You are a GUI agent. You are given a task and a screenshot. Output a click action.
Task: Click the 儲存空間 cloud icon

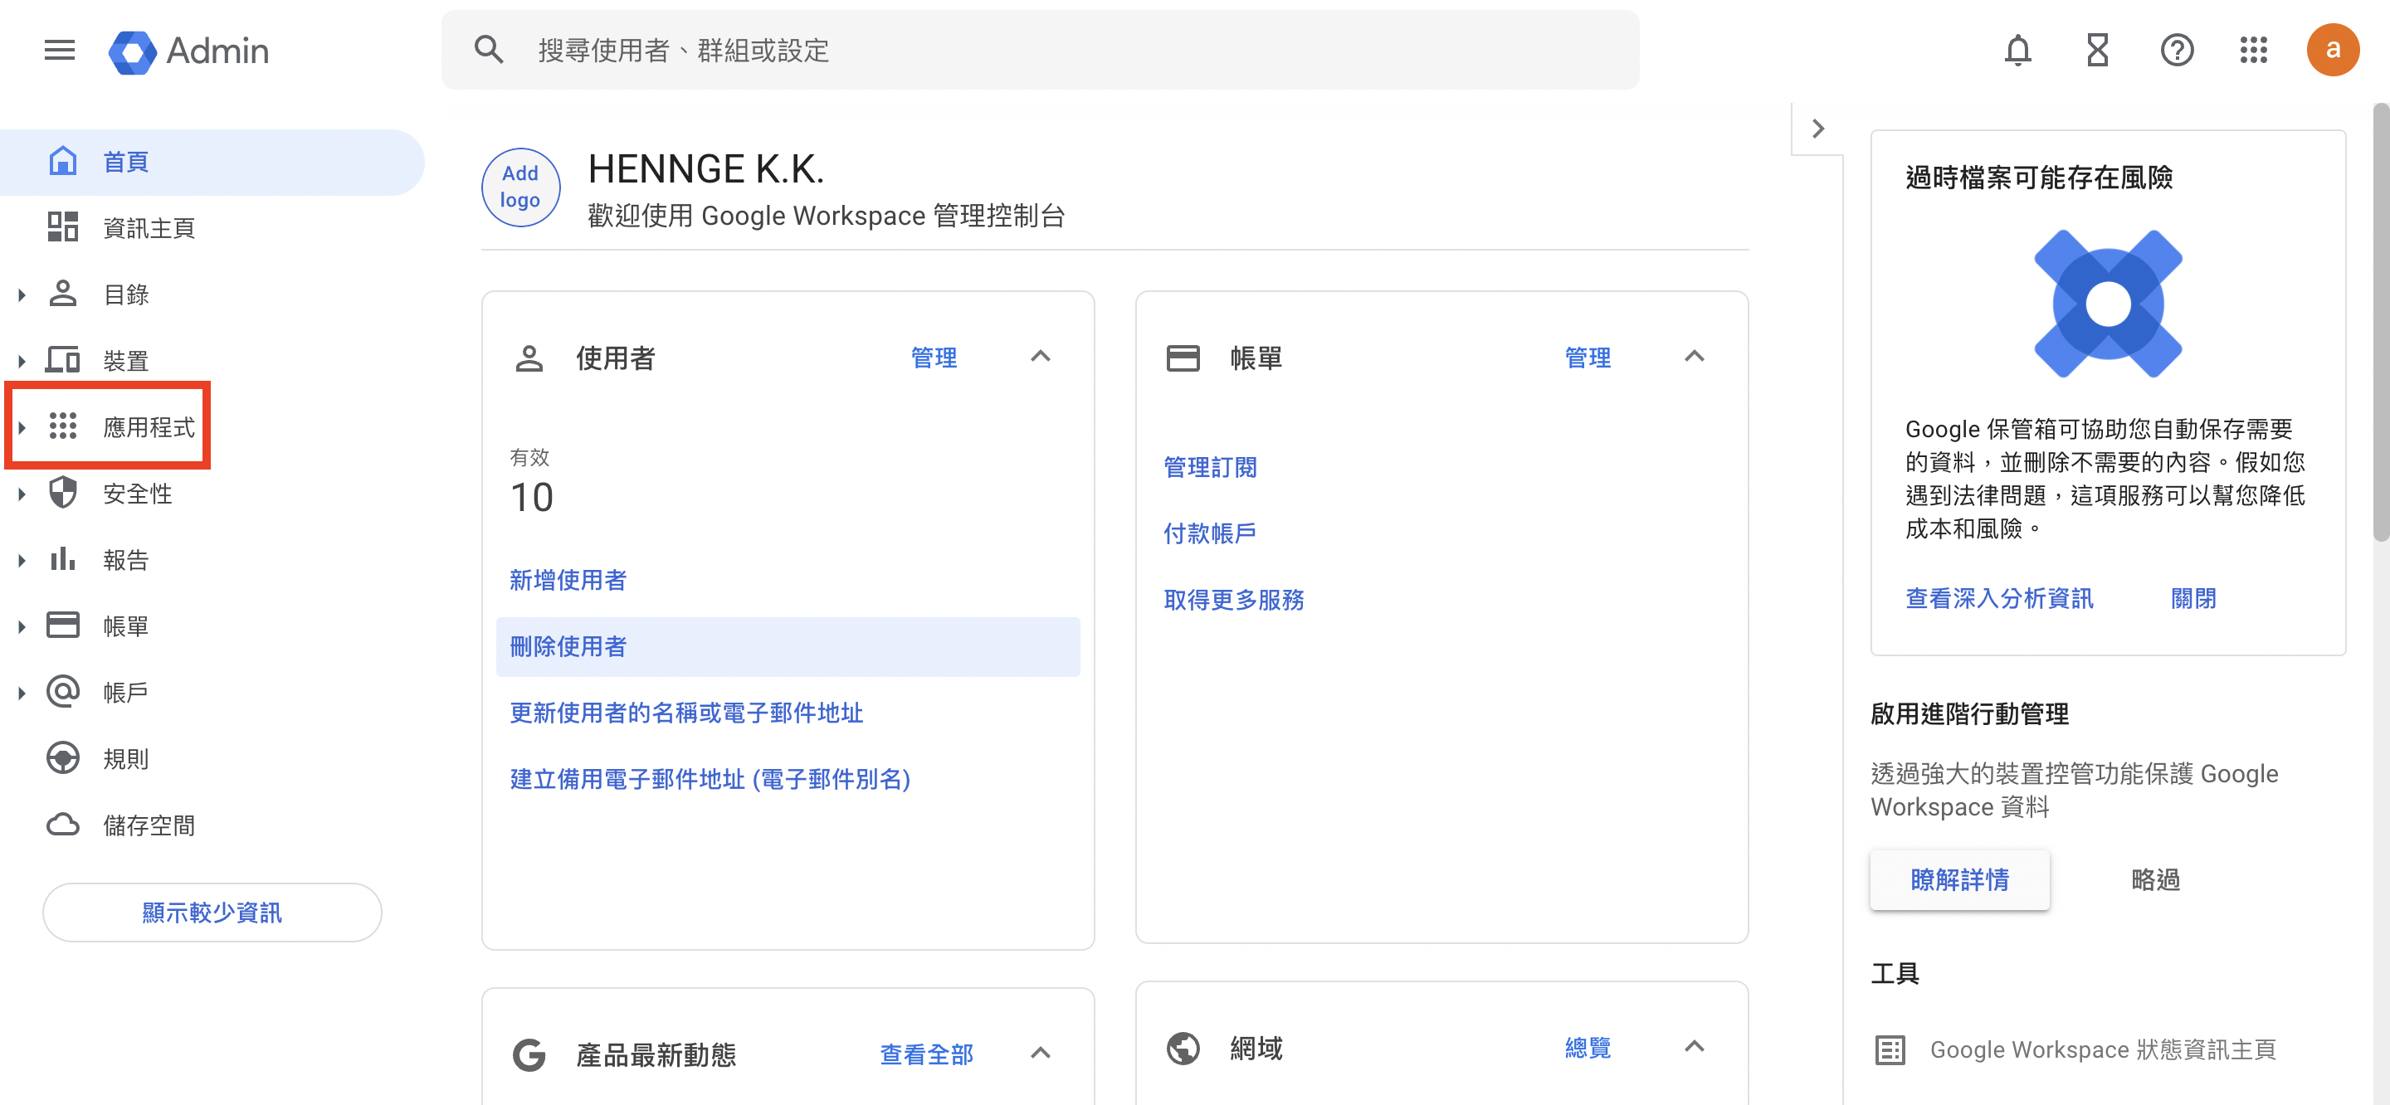coord(62,824)
